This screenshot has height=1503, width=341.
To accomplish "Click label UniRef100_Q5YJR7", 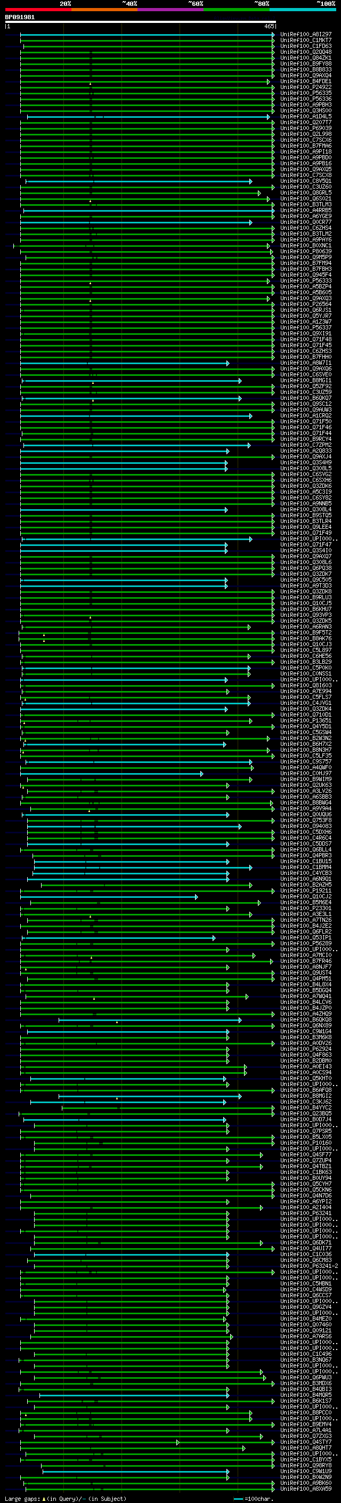I will [x=305, y=316].
